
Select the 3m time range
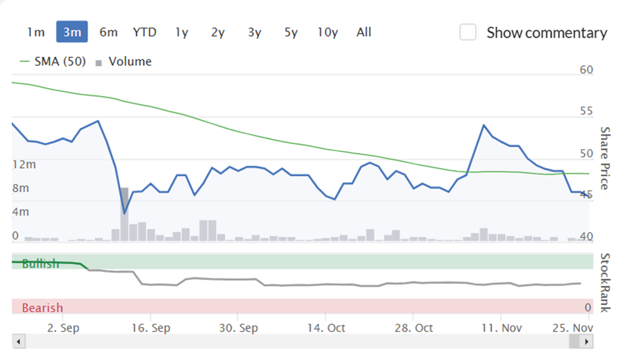(x=72, y=32)
